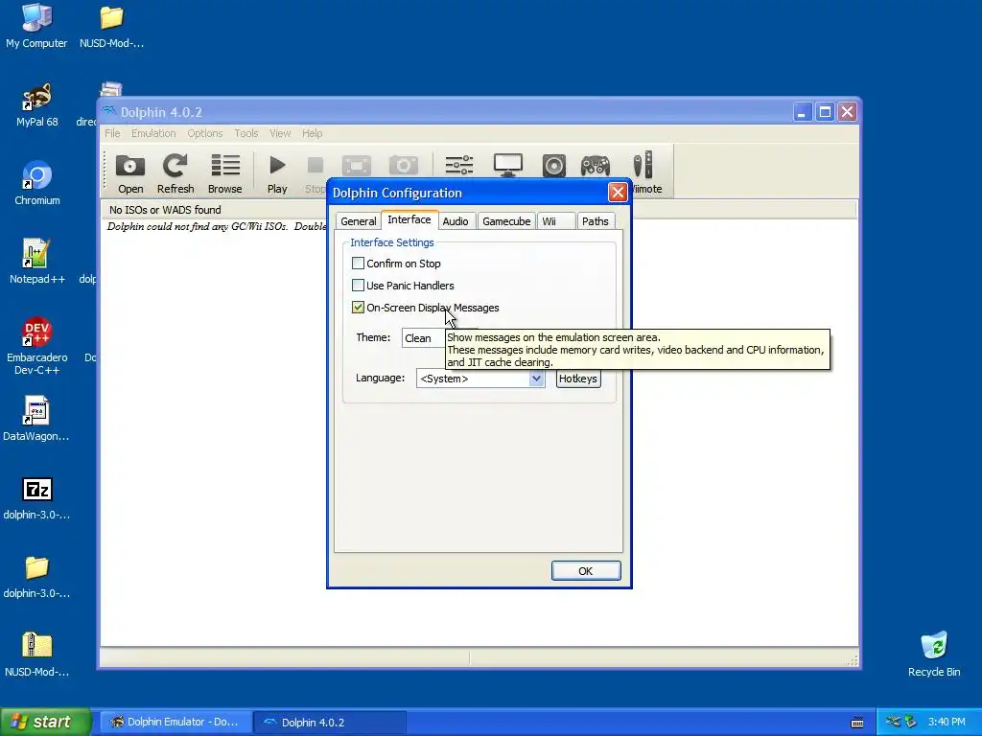Open DSP audio speaker icon
The image size is (982, 736).
tap(554, 166)
